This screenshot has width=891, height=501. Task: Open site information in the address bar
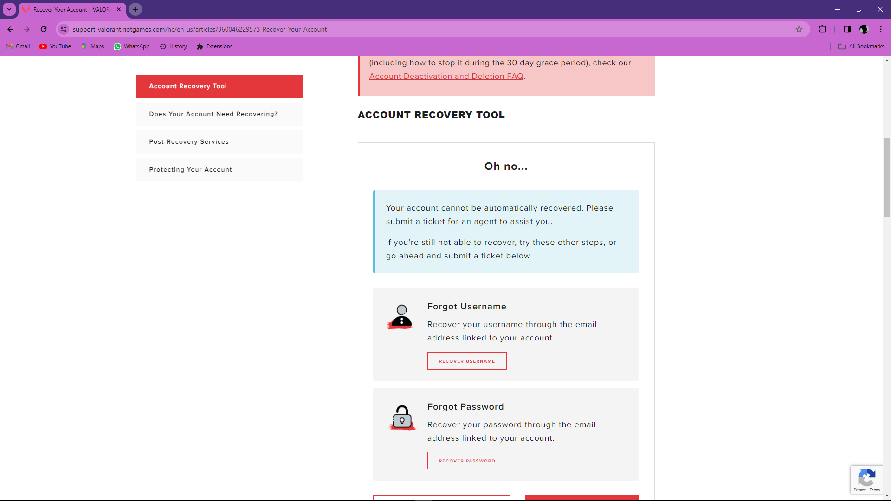click(64, 29)
